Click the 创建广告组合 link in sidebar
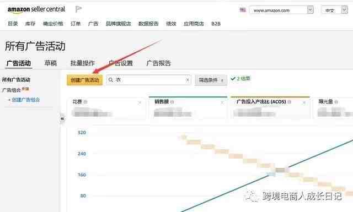353x212 pixels. (26, 100)
